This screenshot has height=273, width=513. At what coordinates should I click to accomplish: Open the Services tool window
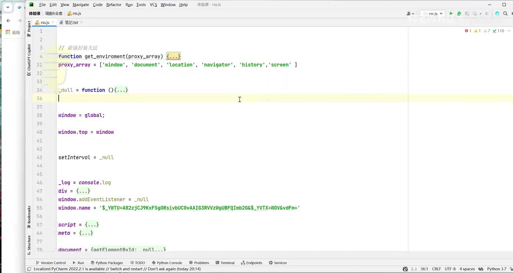point(278,263)
